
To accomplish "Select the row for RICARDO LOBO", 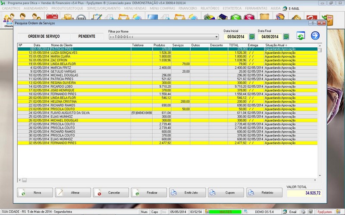I will (x=167, y=86).
